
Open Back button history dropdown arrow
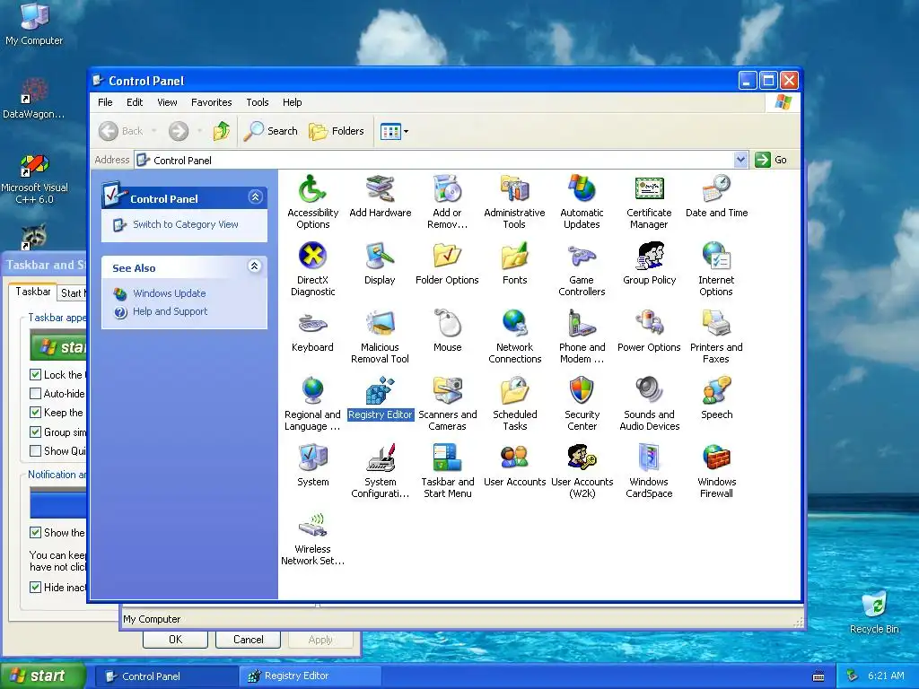tap(154, 131)
